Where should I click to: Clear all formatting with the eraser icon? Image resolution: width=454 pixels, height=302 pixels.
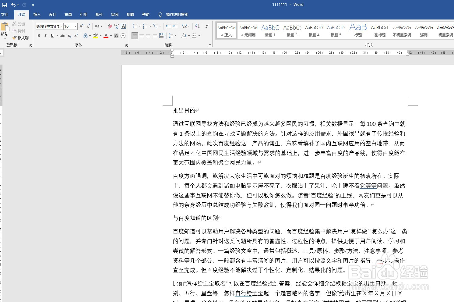(x=110, y=27)
